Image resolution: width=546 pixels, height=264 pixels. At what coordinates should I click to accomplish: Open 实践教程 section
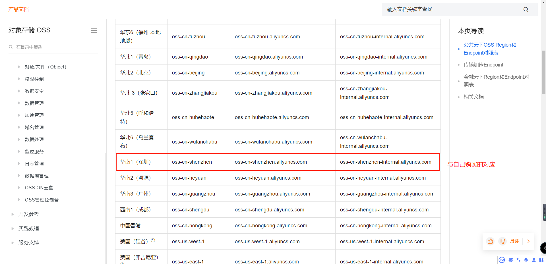click(28, 228)
